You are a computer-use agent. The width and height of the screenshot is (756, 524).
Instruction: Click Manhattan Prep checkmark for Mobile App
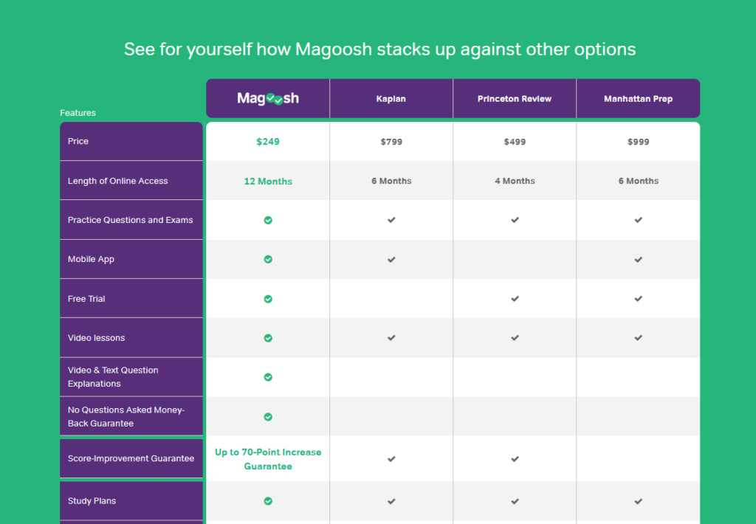(638, 259)
